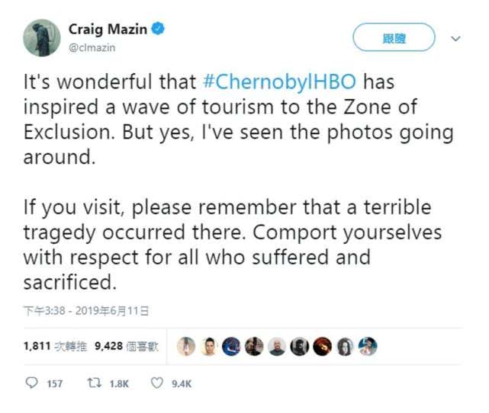Expand the tweet options chevron
The height and width of the screenshot is (413, 489).
click(x=456, y=39)
